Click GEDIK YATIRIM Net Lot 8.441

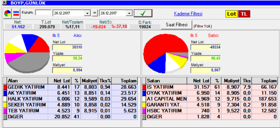coord(60,87)
